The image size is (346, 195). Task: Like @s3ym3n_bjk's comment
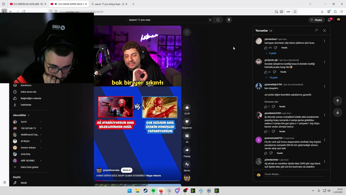266,72
